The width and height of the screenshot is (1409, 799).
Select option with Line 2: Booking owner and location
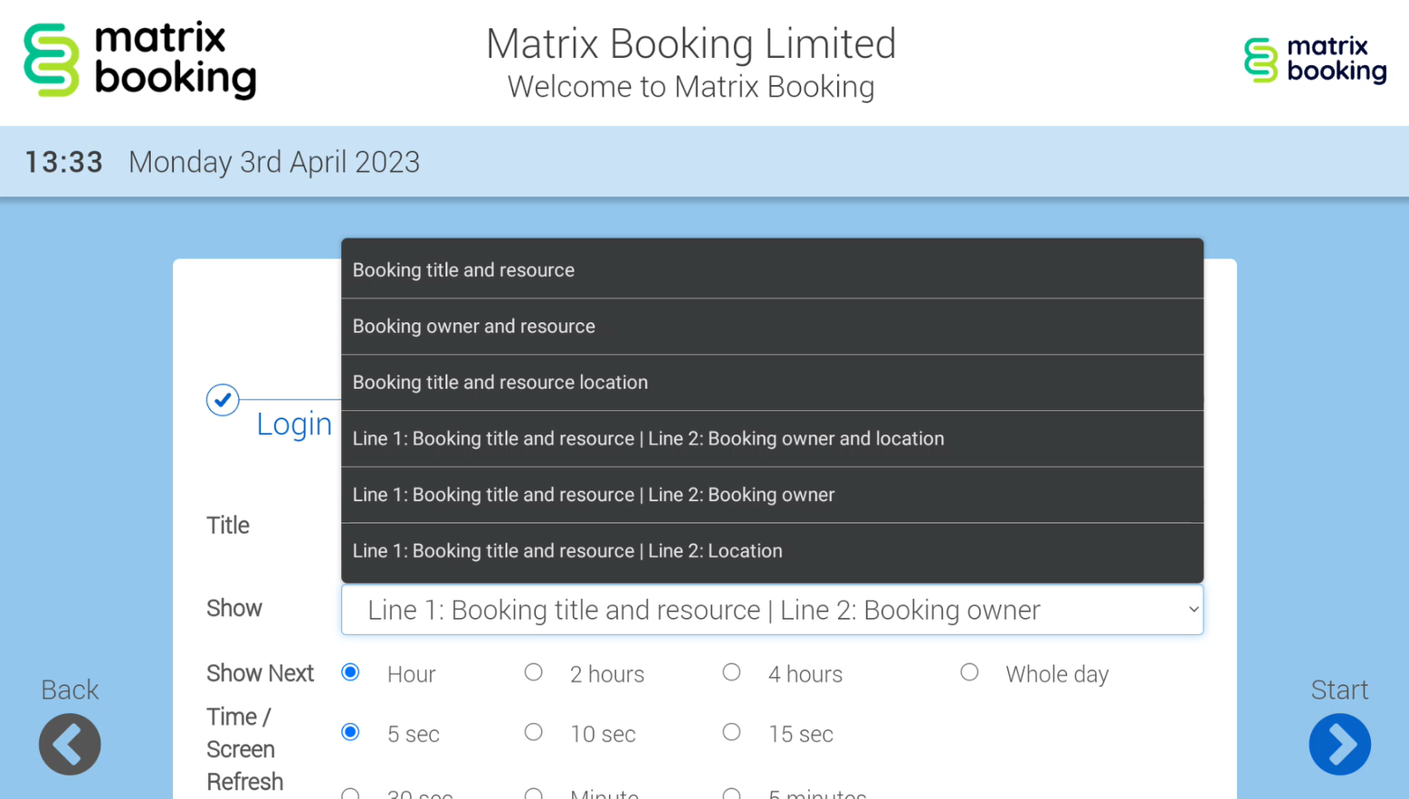(771, 438)
